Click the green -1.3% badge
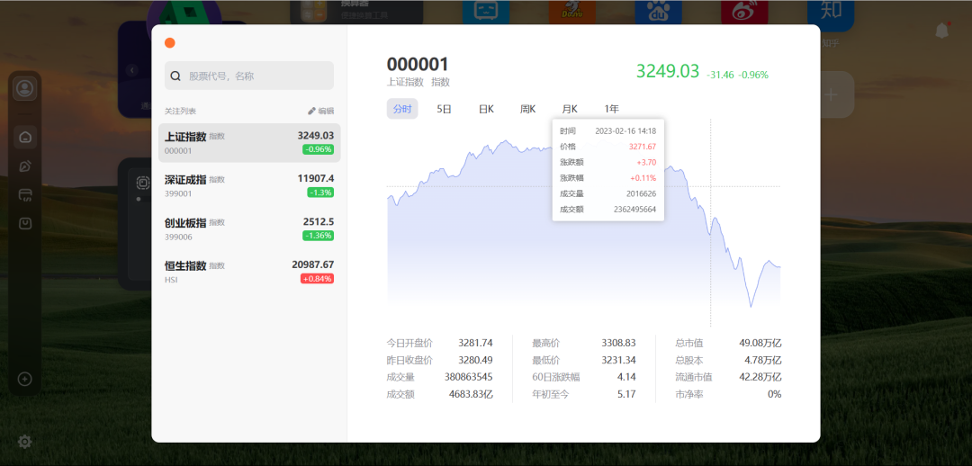 click(320, 193)
